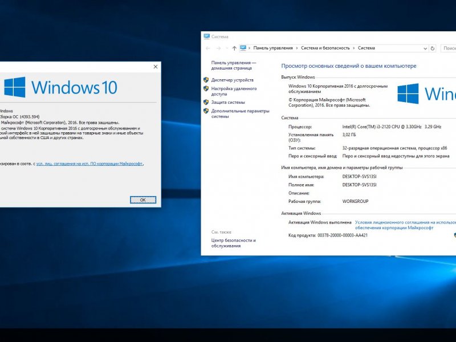Click the Тип системы: label
Viewport: 456px width, 342px height.
coord(302,148)
